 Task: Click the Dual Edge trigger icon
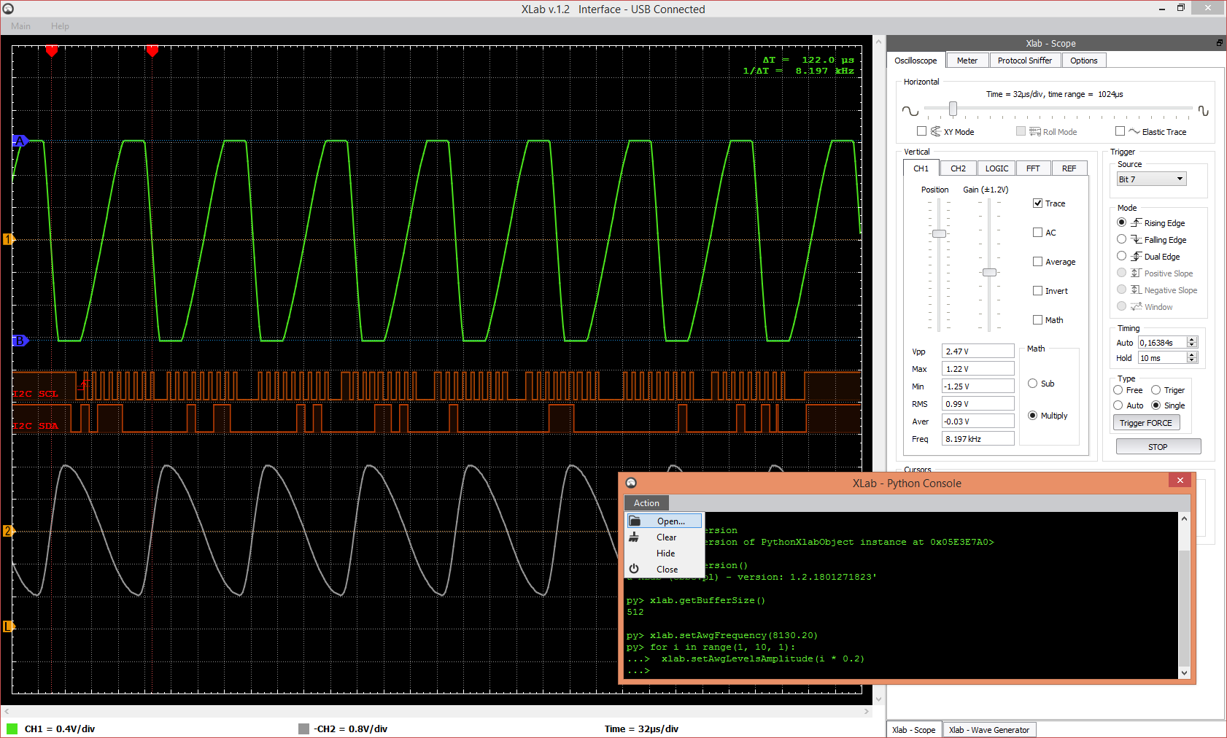coord(1136,256)
